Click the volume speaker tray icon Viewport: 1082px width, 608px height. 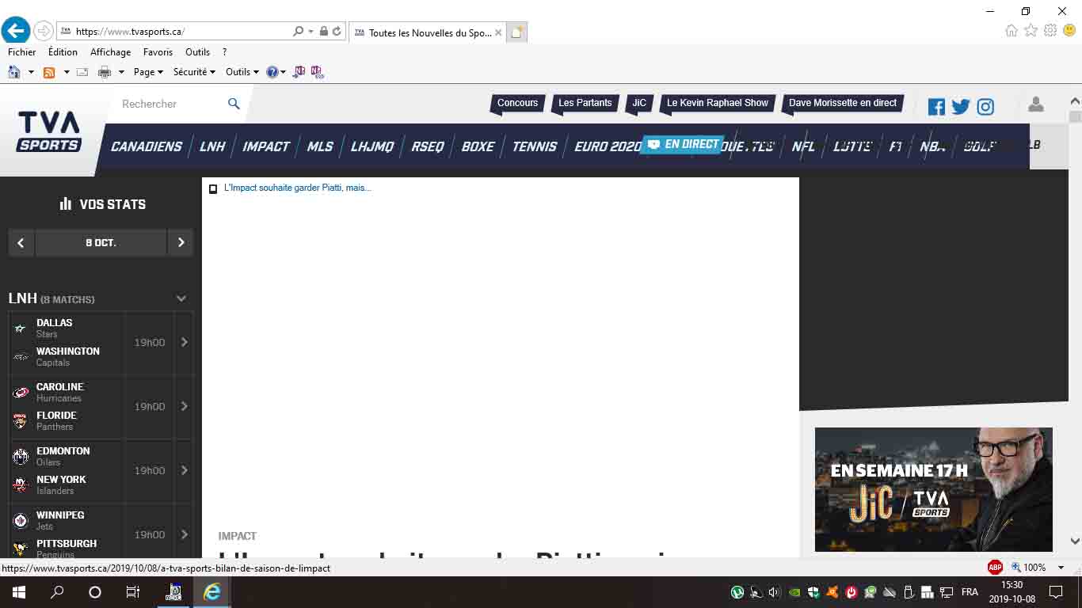(x=774, y=592)
